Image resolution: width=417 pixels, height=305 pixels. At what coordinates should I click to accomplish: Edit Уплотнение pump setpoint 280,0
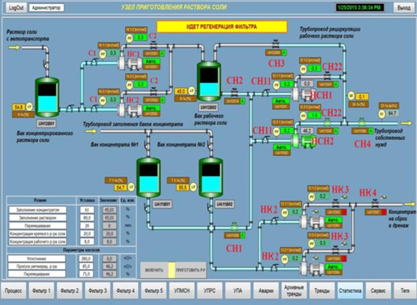tap(86, 258)
